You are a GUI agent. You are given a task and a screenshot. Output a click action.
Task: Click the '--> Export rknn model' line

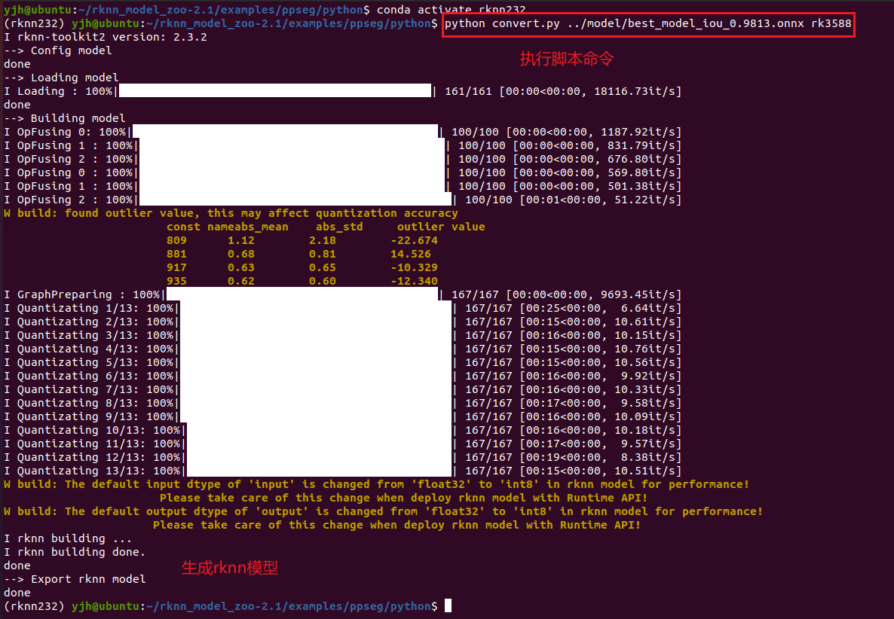[x=75, y=579]
